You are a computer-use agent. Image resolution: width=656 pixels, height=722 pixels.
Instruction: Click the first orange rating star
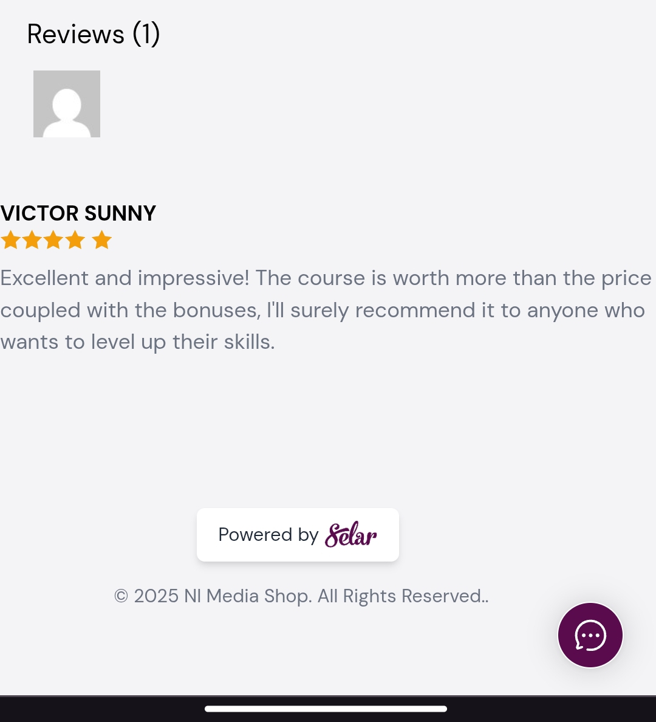10,240
